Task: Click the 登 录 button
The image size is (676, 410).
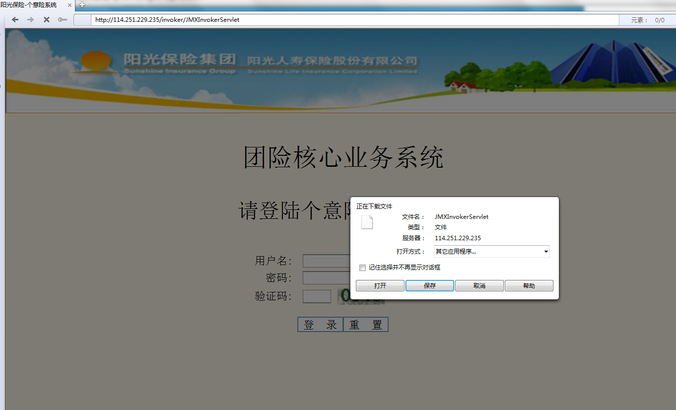Action: tap(320, 325)
